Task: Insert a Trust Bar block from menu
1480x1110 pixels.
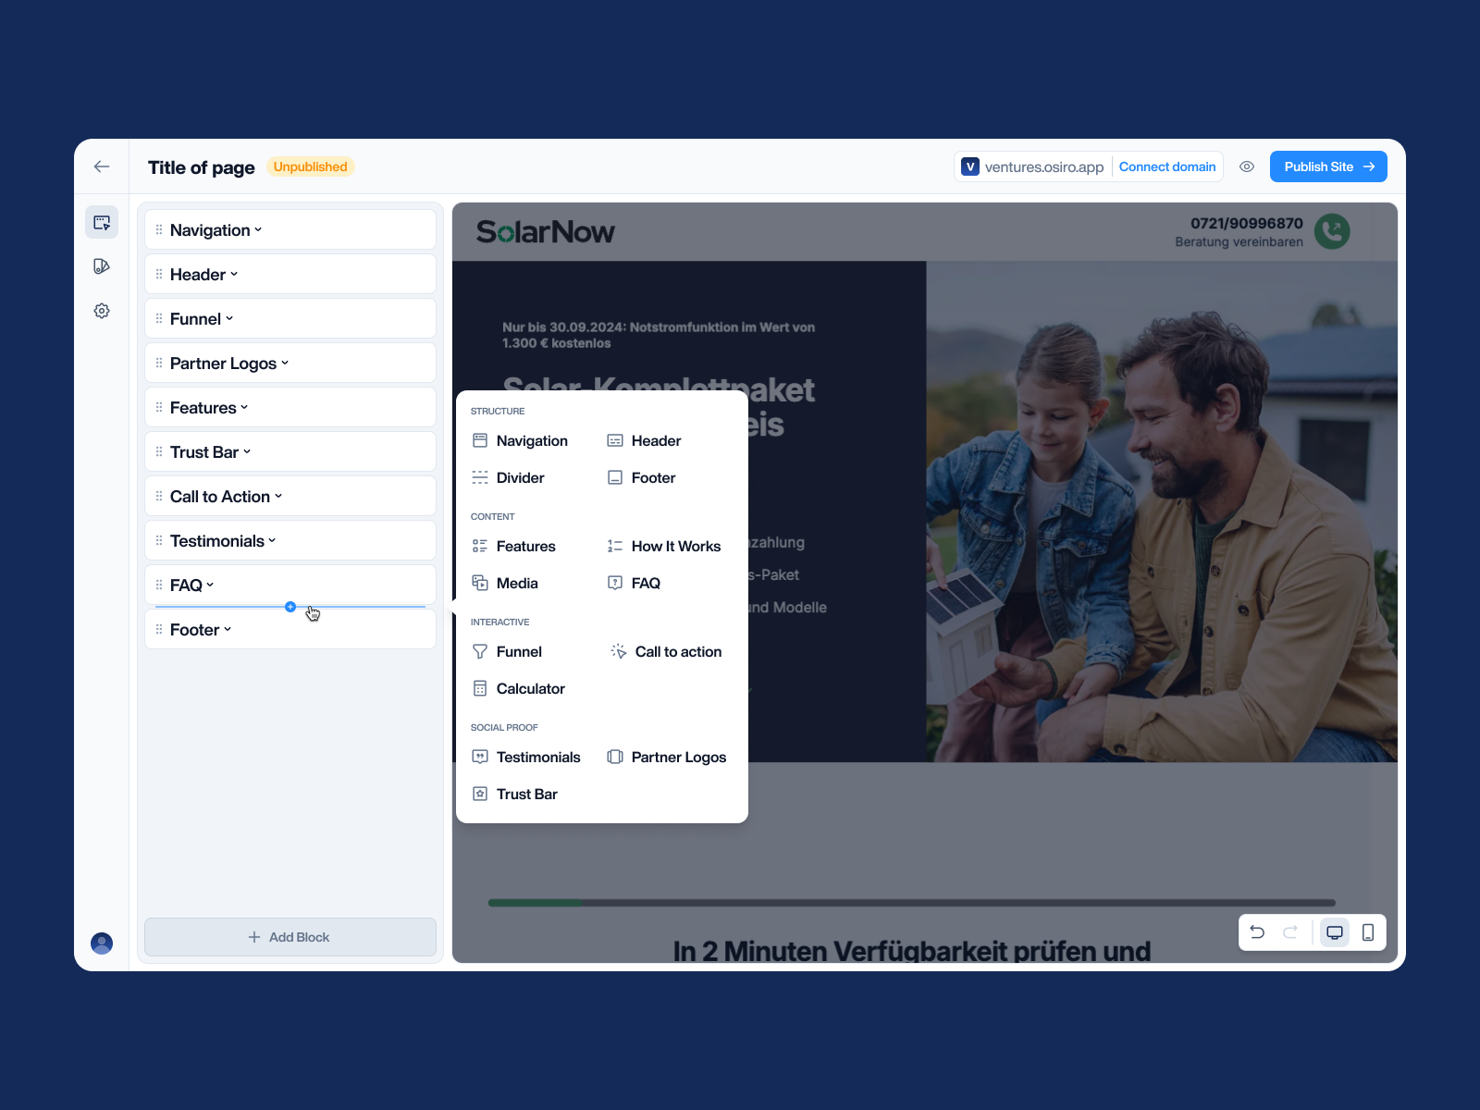Action: click(514, 794)
